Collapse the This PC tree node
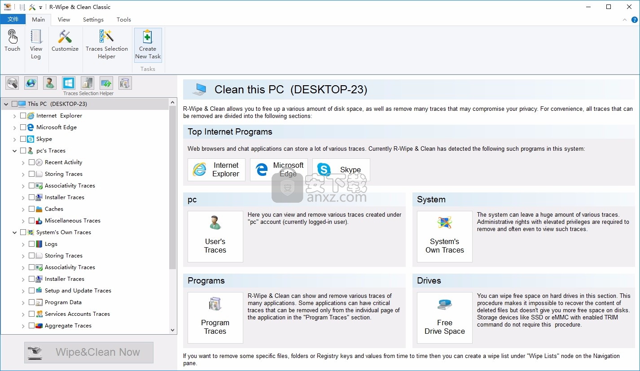 6,104
